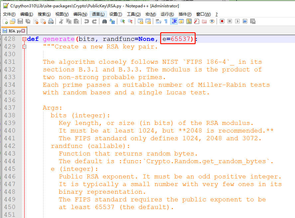Save the current recorded macro icon
295x218 pixels.
(x=253, y=21)
